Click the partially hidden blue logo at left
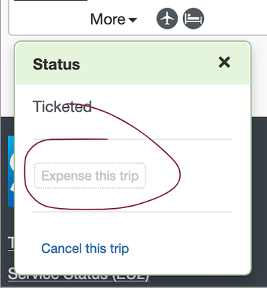The height and width of the screenshot is (288, 267). tap(11, 171)
